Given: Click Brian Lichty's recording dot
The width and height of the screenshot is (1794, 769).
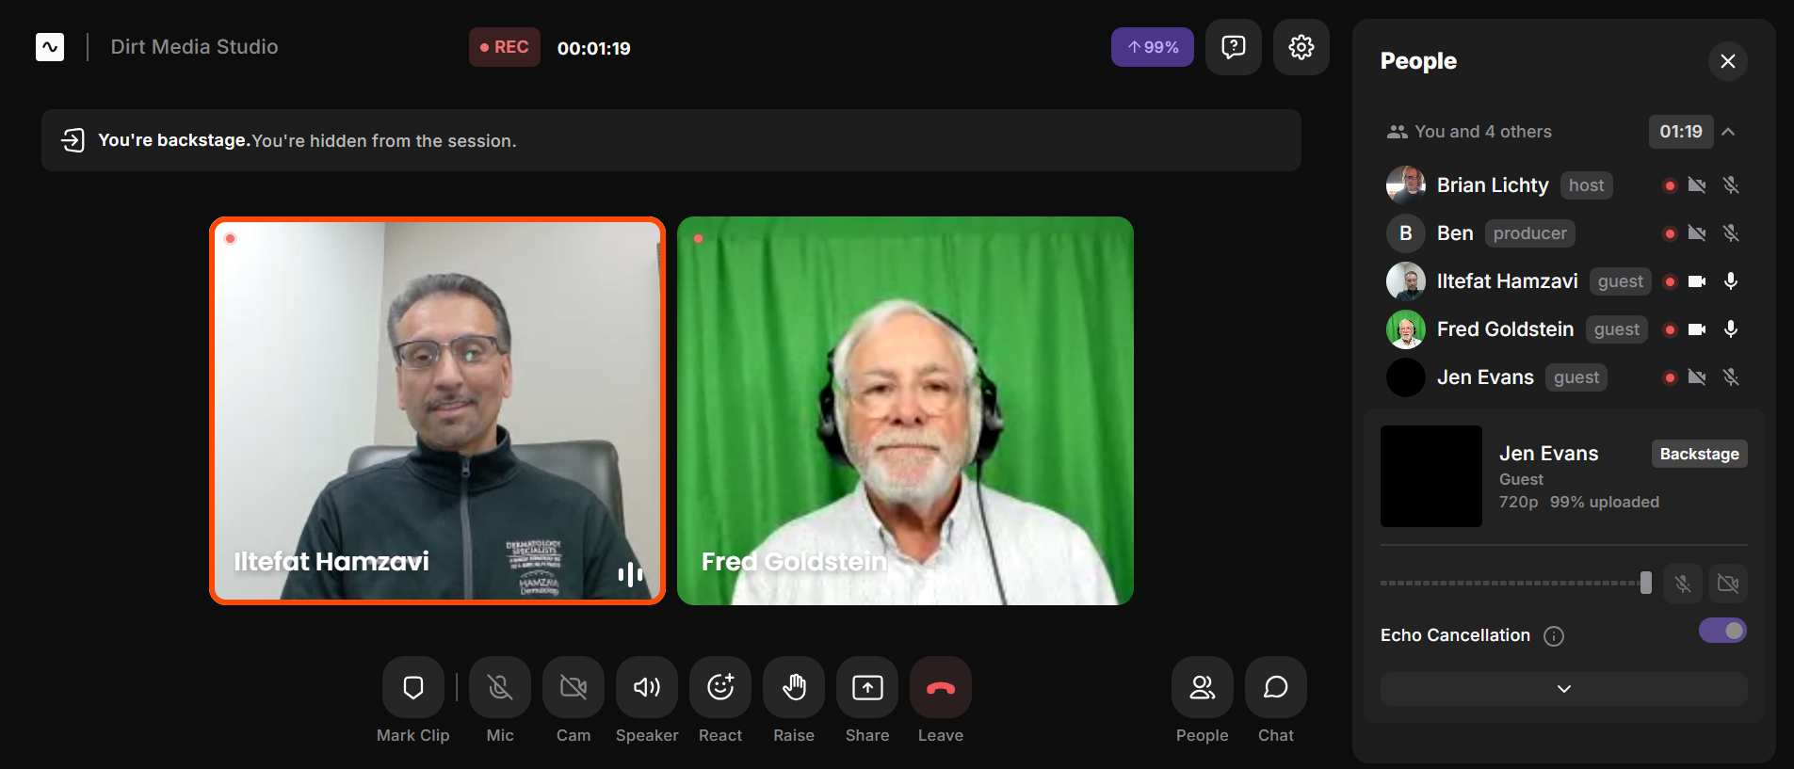Looking at the screenshot, I should (x=1670, y=185).
